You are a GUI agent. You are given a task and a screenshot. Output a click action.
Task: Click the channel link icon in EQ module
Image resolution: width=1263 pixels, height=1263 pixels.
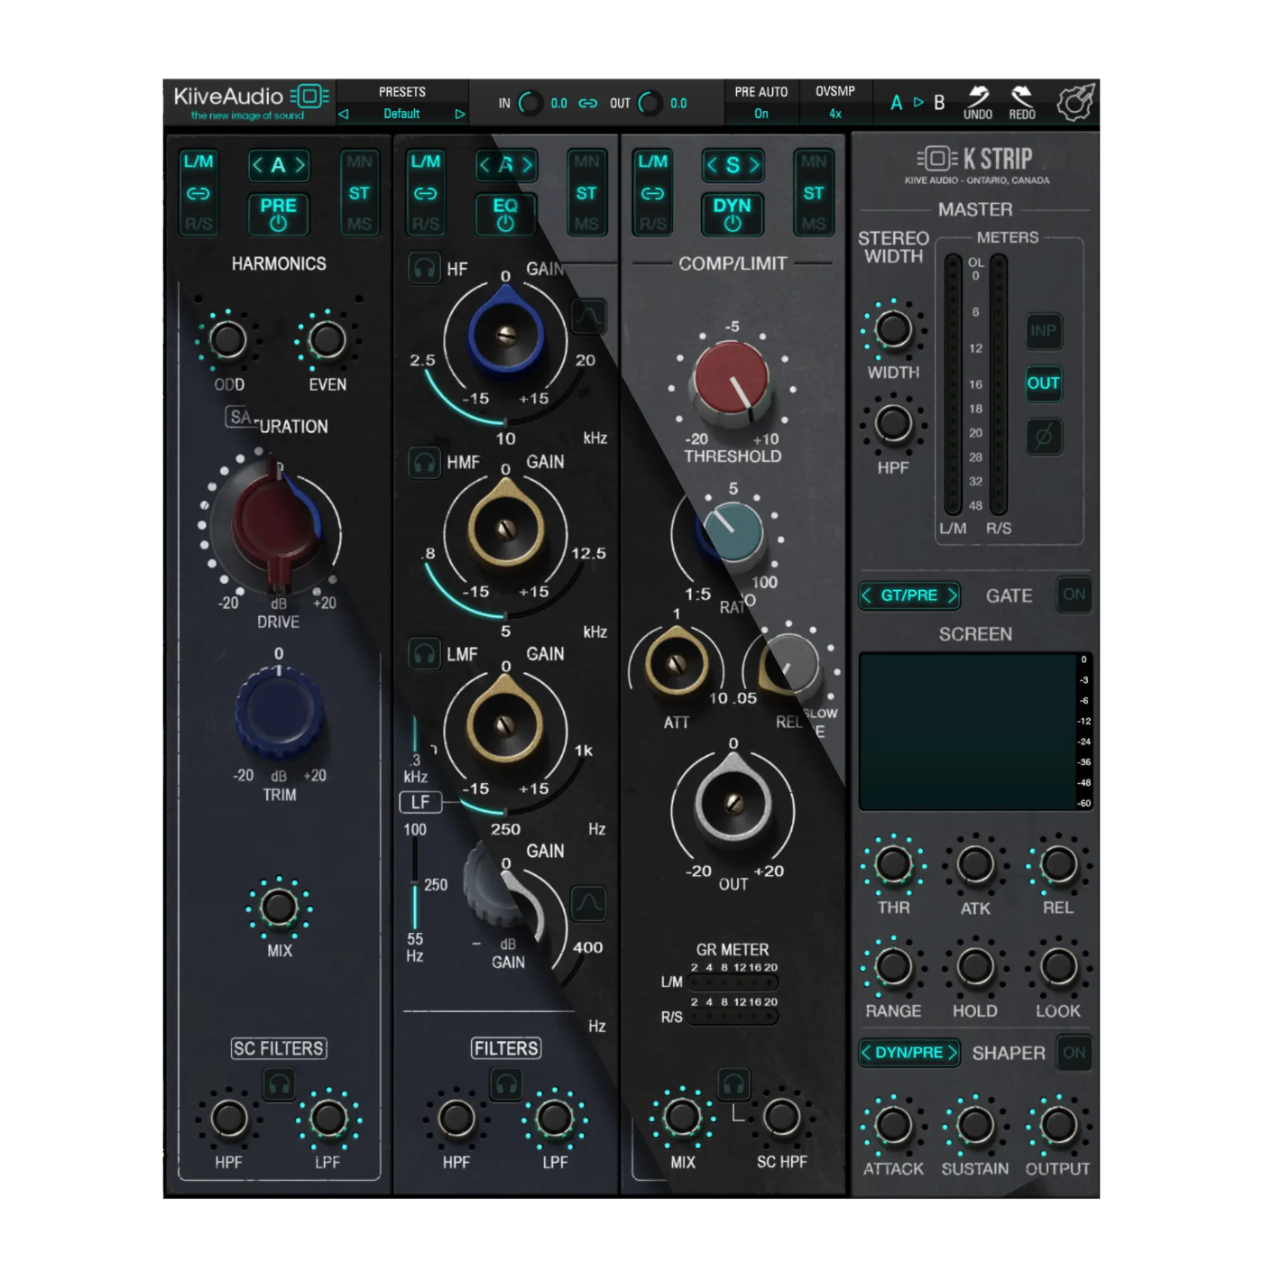pyautogui.click(x=426, y=194)
